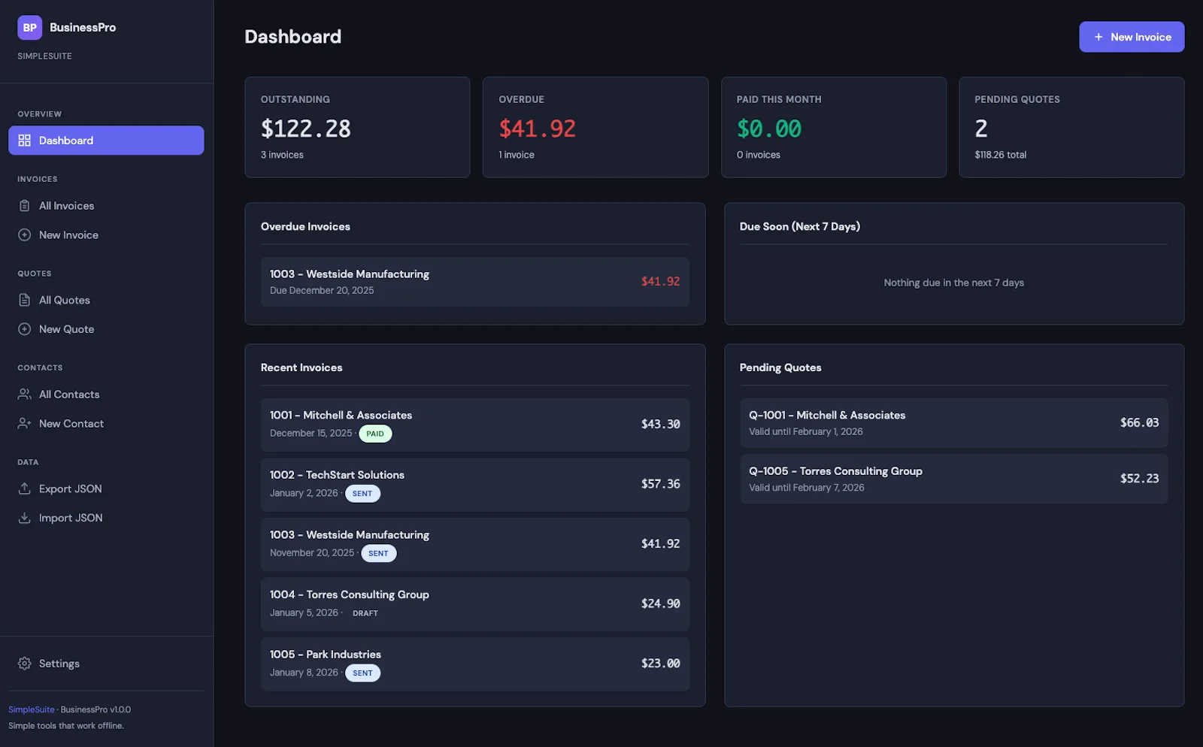Click the New Invoice button
Screen dimensions: 1203x747
click(1131, 36)
